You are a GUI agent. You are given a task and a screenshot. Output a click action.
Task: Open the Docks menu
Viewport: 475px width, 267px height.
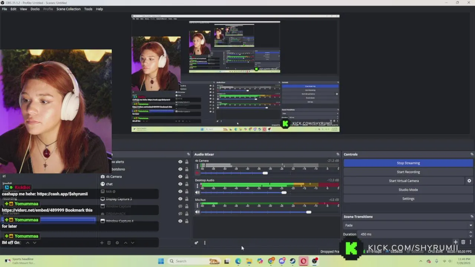click(x=35, y=9)
